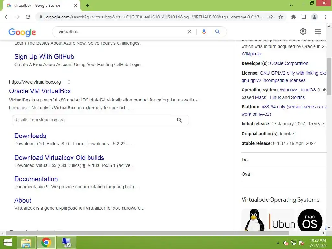Screen dimensions: 332x249
Task: Open Sign Up With GitHub link
Action: tap(44, 57)
